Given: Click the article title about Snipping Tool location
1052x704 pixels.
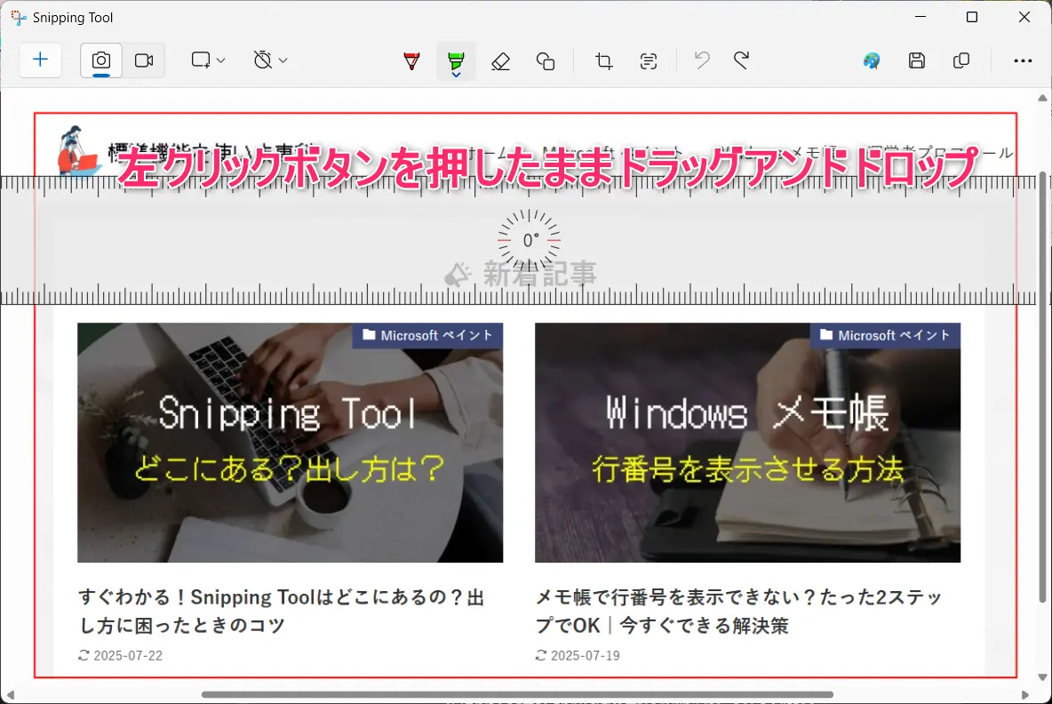Looking at the screenshot, I should coord(281,611).
